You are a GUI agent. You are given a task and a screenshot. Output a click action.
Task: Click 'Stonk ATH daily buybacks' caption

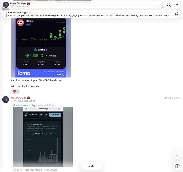pyautogui.click(x=35, y=170)
